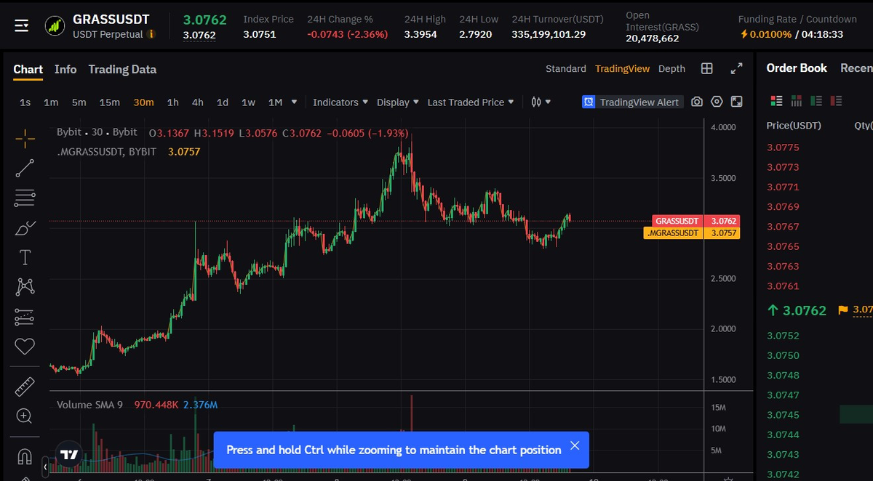Select the 1M monthly timeframe
The image size is (873, 481).
[275, 102]
